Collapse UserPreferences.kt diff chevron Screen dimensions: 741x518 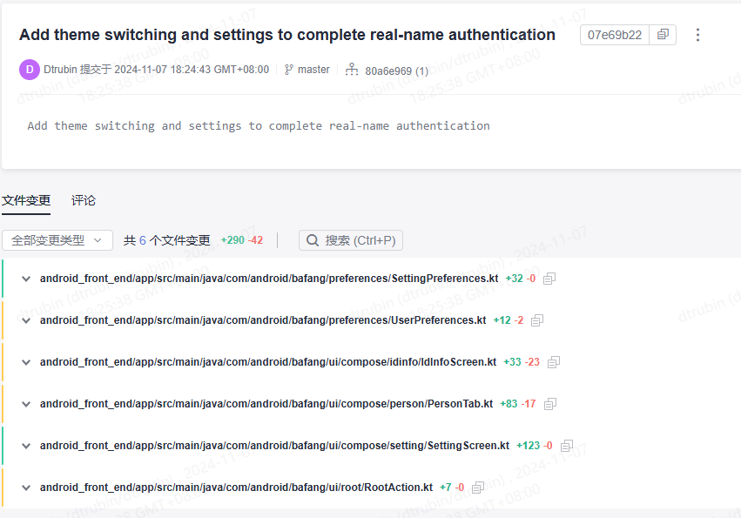(26, 320)
